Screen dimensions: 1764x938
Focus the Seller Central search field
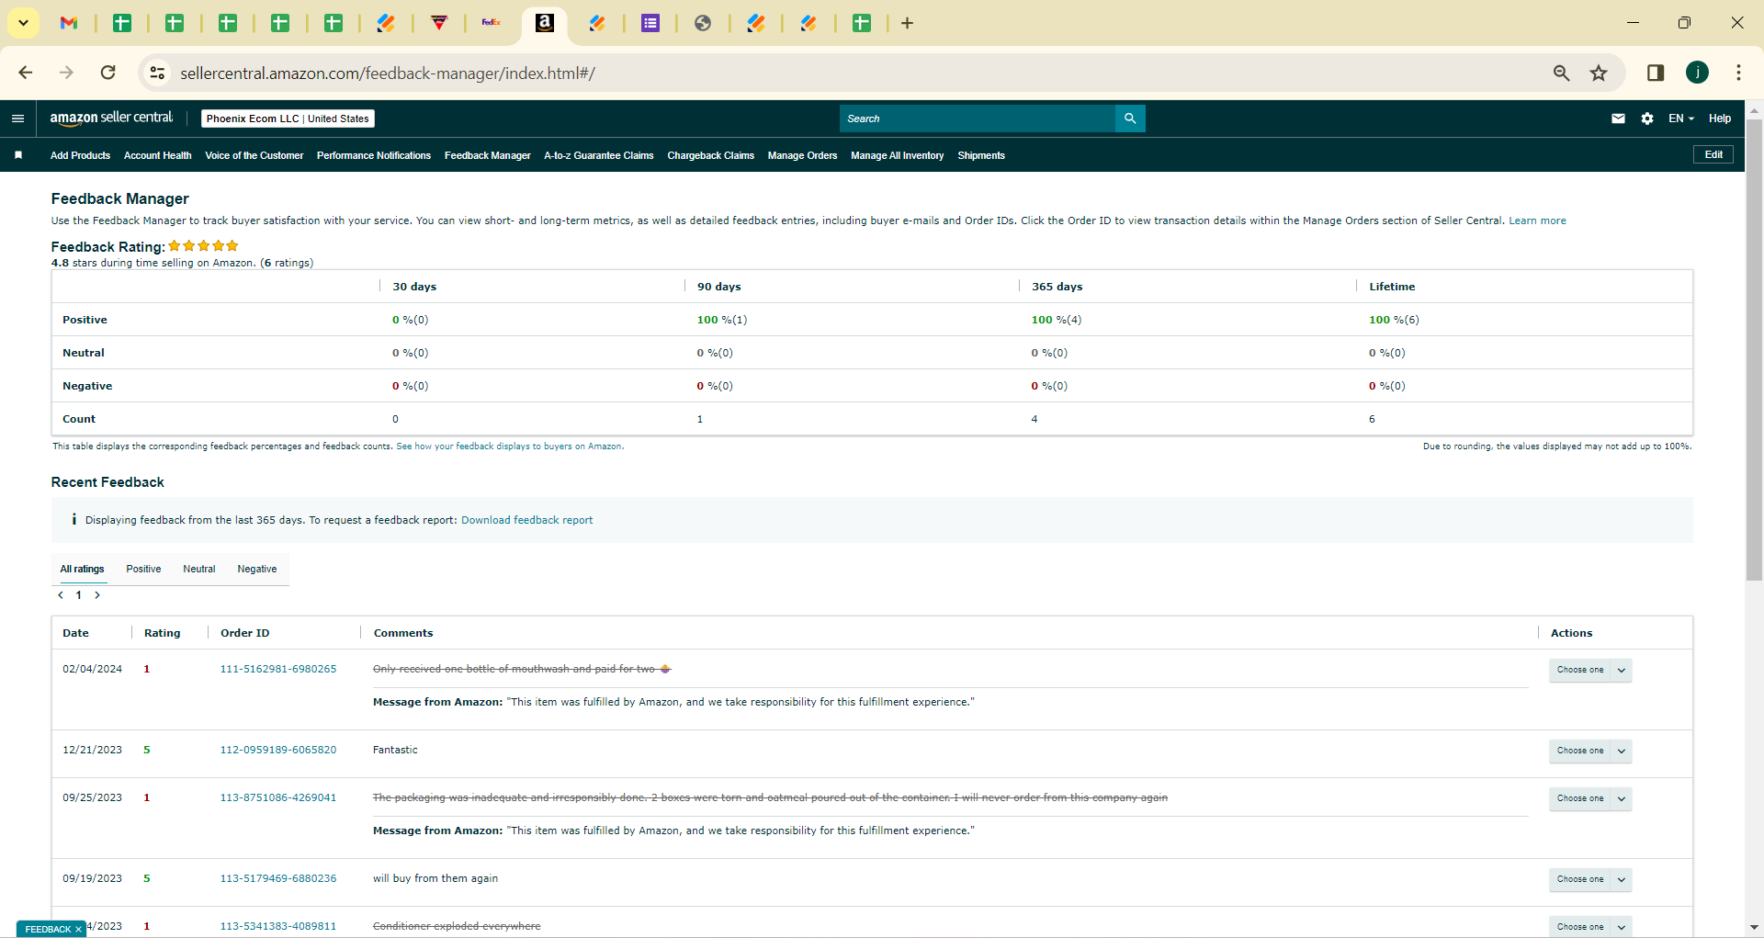point(978,119)
